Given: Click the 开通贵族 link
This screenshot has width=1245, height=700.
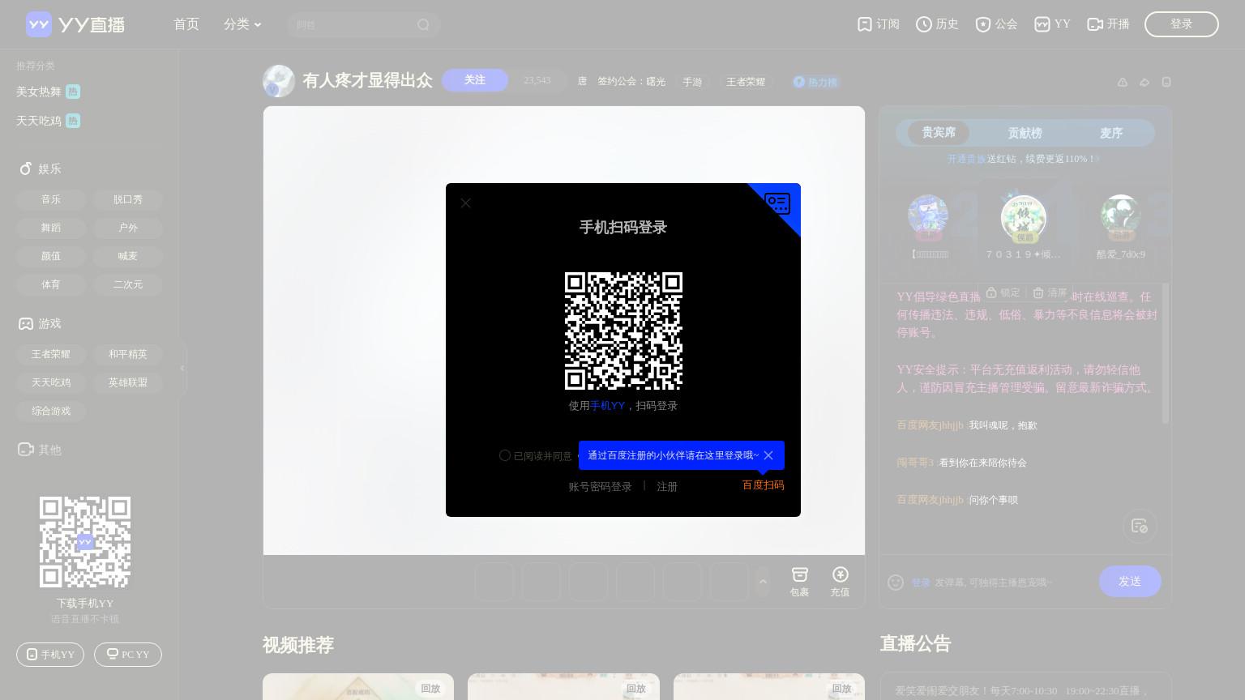Looking at the screenshot, I should [x=966, y=159].
